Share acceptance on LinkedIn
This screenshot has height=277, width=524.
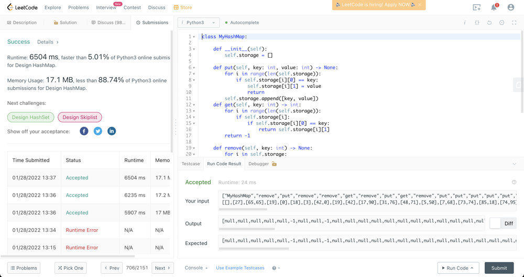112,131
